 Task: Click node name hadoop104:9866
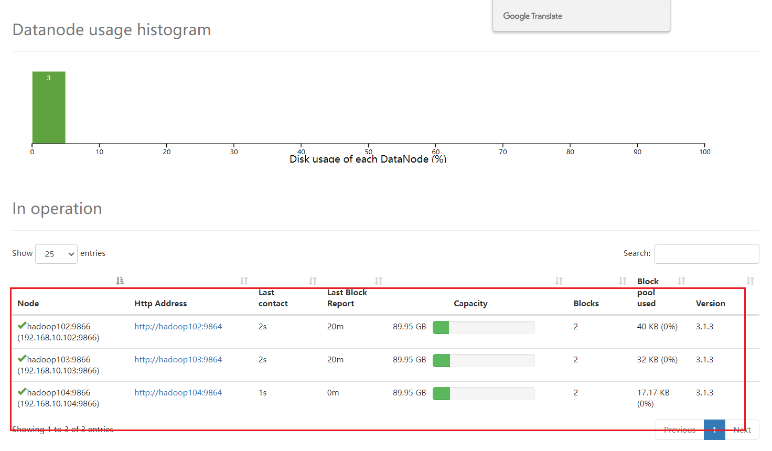pos(59,392)
